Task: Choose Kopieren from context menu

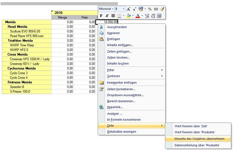Action: pos(132,33)
